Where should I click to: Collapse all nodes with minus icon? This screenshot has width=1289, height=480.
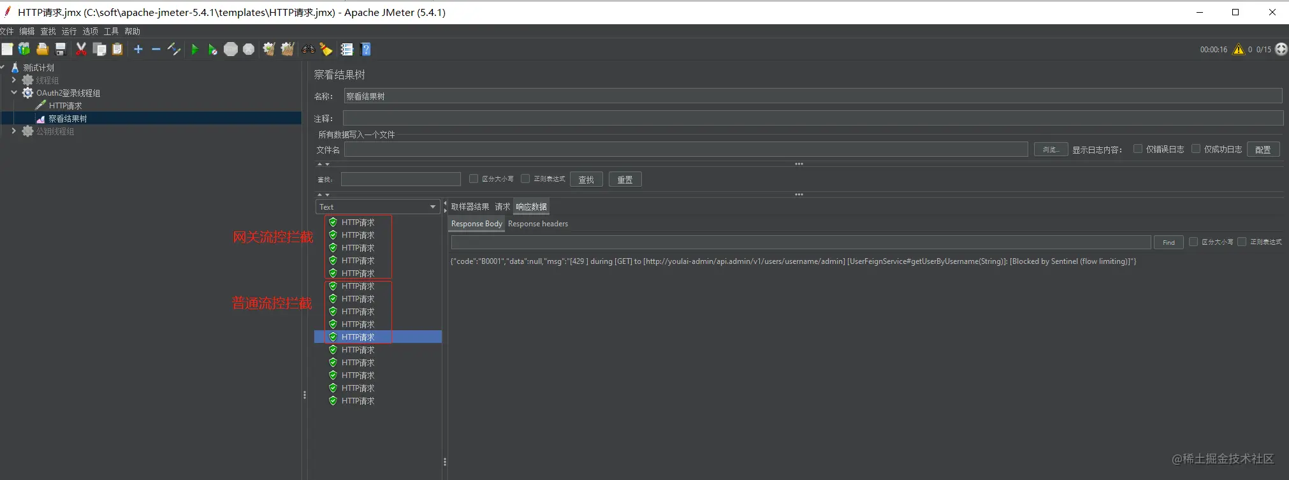coord(156,49)
